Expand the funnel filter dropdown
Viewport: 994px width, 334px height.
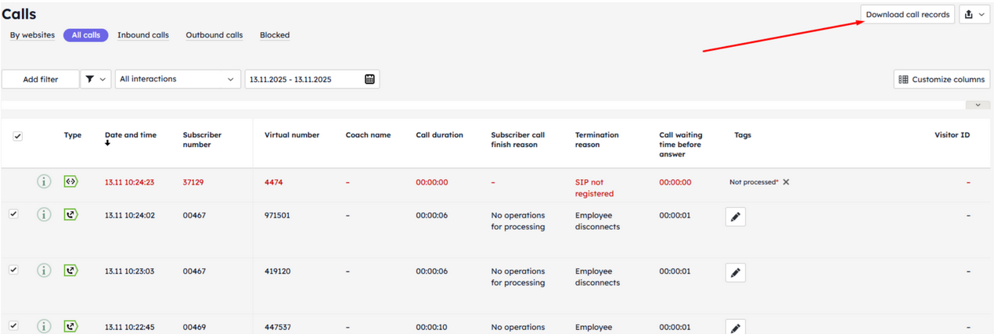(x=95, y=79)
